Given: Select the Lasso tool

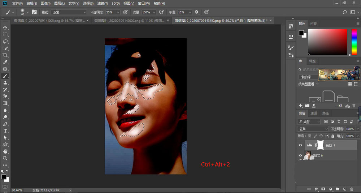Looking at the screenshot, I should pyautogui.click(x=5, y=42).
